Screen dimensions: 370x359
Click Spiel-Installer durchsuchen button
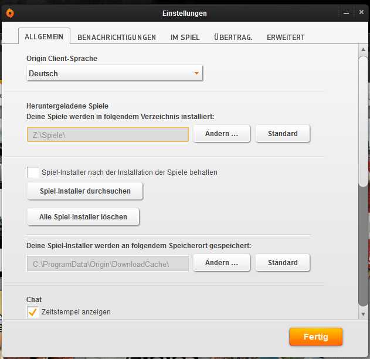(x=85, y=191)
